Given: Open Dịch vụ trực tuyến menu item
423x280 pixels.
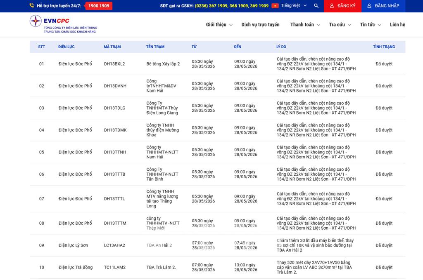Looking at the screenshot, I should [x=260, y=24].
